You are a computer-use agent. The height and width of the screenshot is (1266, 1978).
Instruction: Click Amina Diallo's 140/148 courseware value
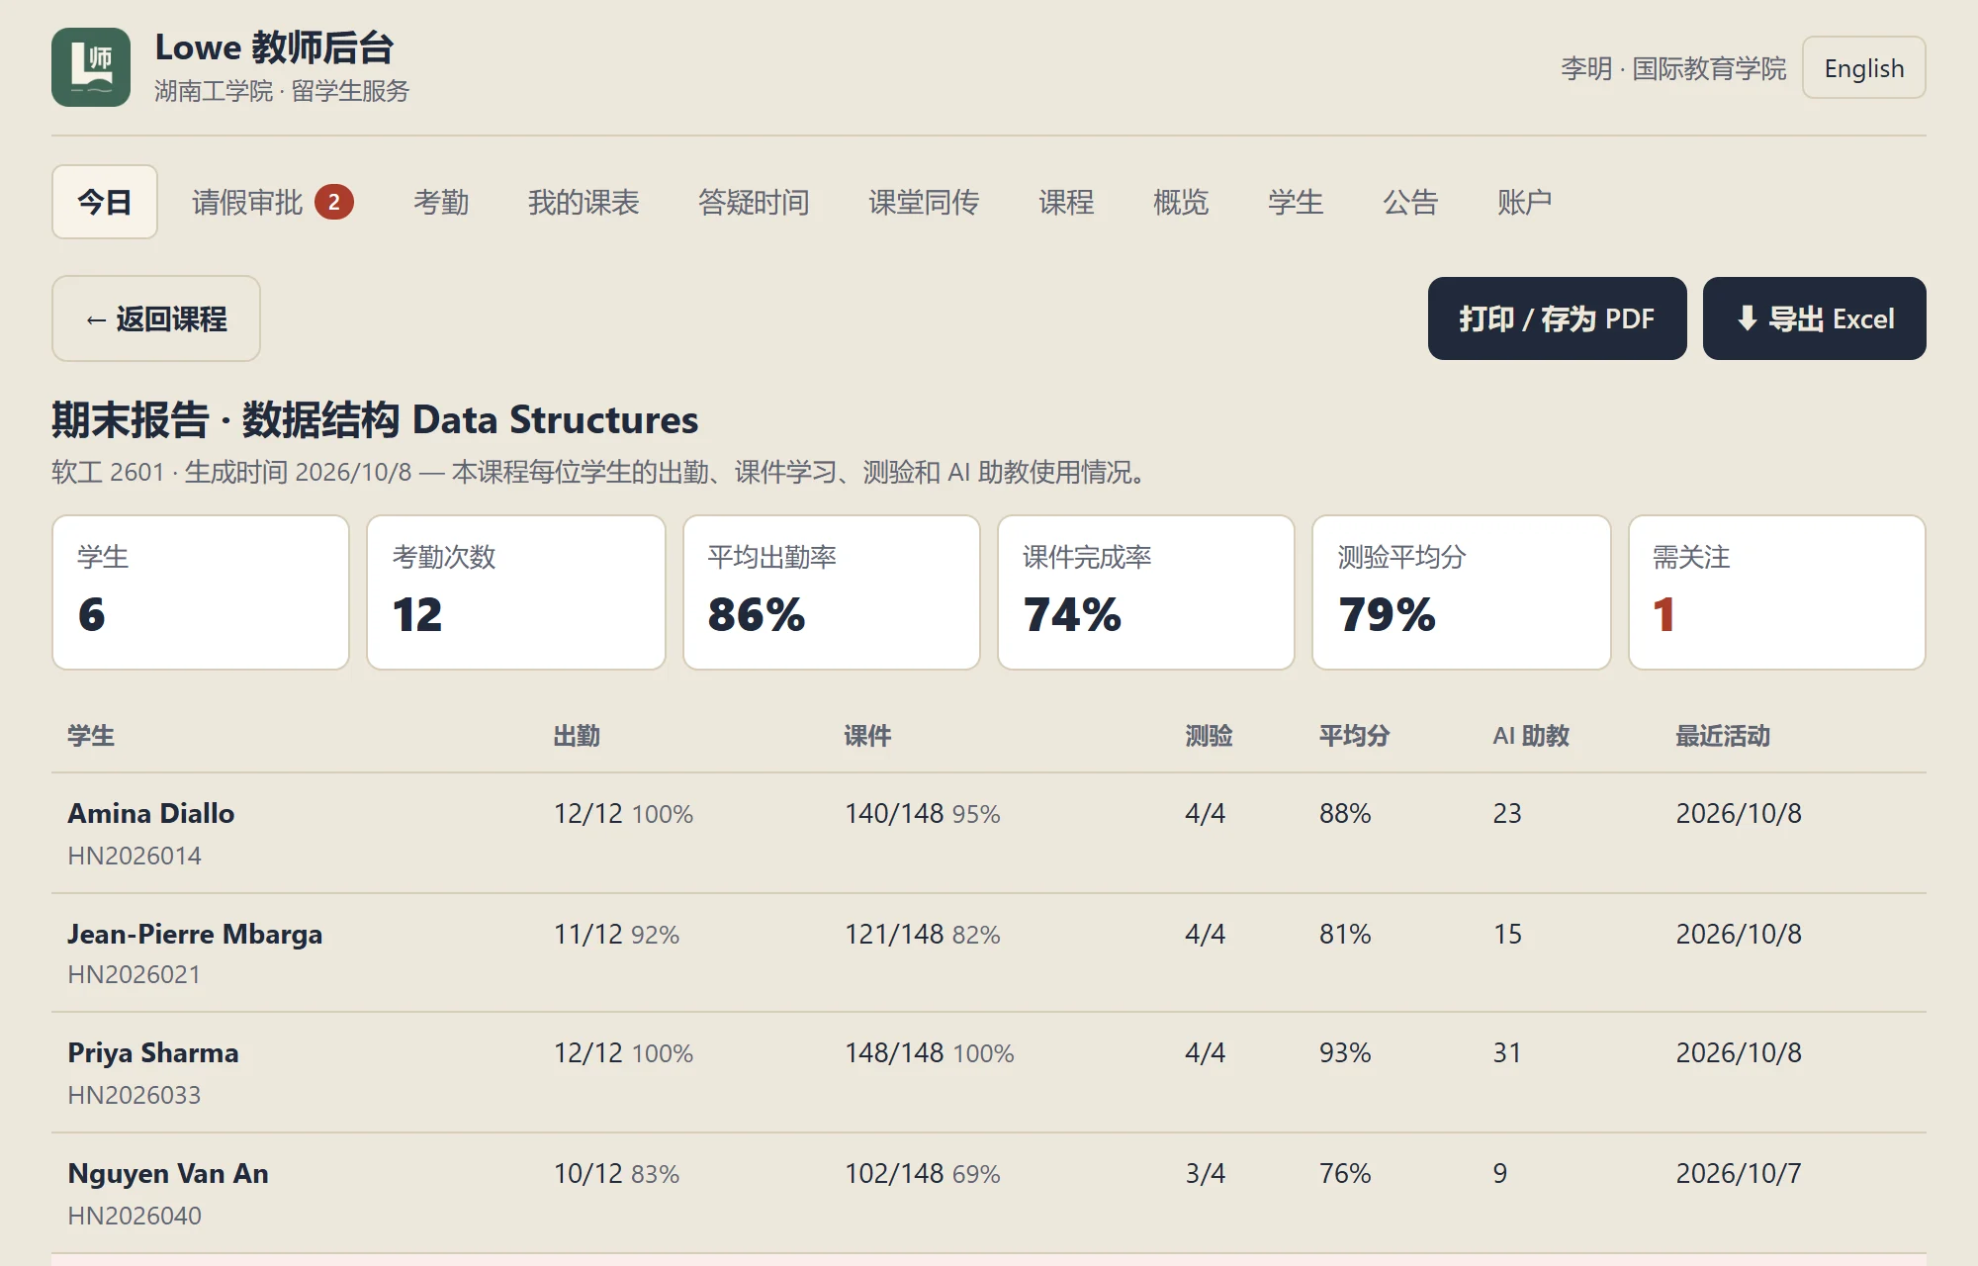coord(894,813)
